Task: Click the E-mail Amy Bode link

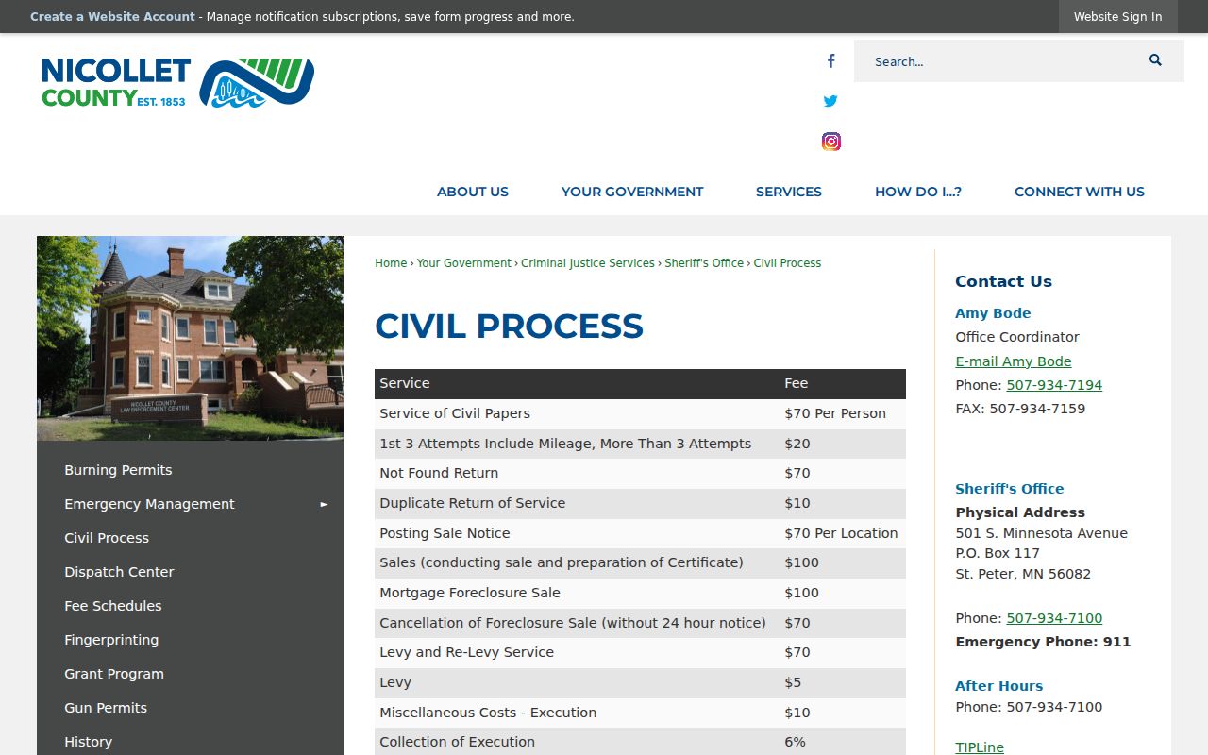Action: 1014,361
